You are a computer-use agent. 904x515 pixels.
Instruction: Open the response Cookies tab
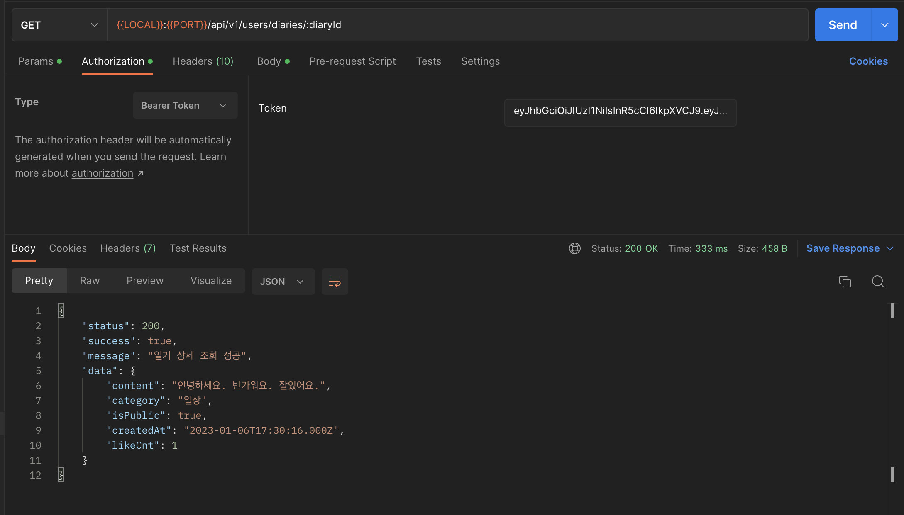tap(68, 248)
